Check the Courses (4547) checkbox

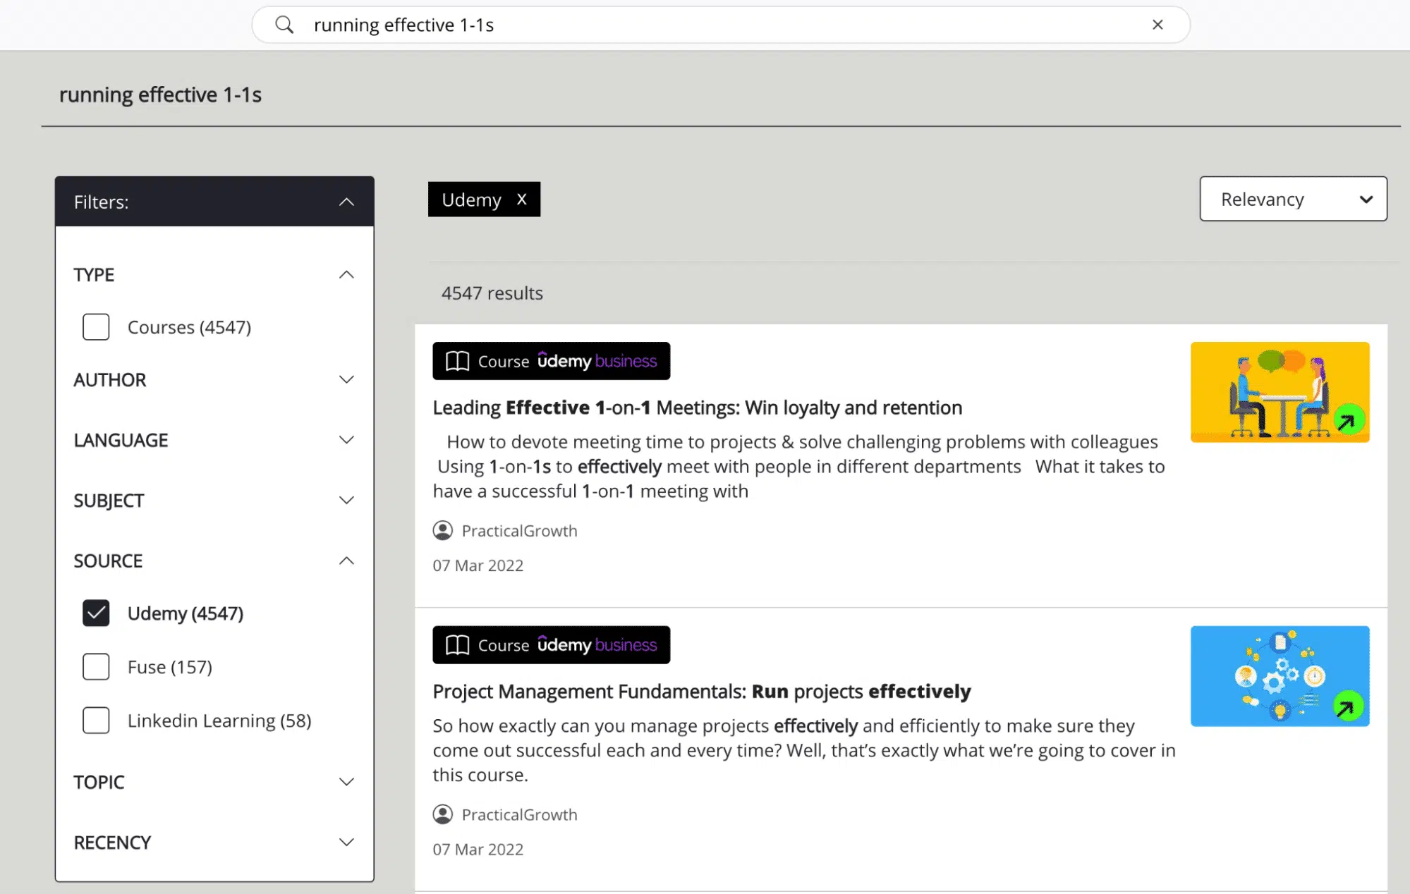[96, 327]
